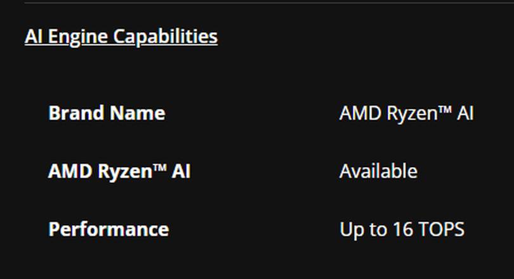Click the number 16 in Performance value
This screenshot has width=514, height=279.
(402, 230)
